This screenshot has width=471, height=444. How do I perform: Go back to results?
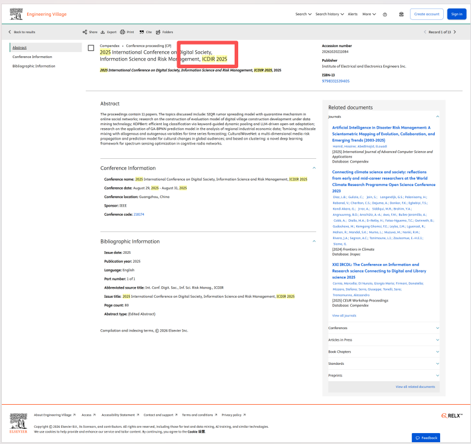(22, 32)
